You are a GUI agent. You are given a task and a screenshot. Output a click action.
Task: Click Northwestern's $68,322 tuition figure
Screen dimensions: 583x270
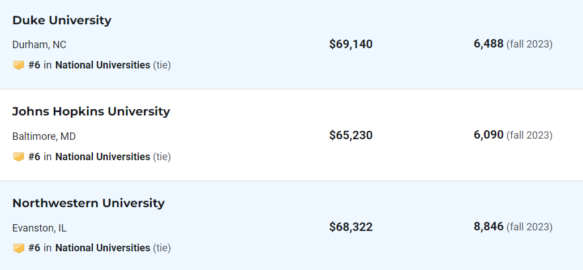pos(350,227)
